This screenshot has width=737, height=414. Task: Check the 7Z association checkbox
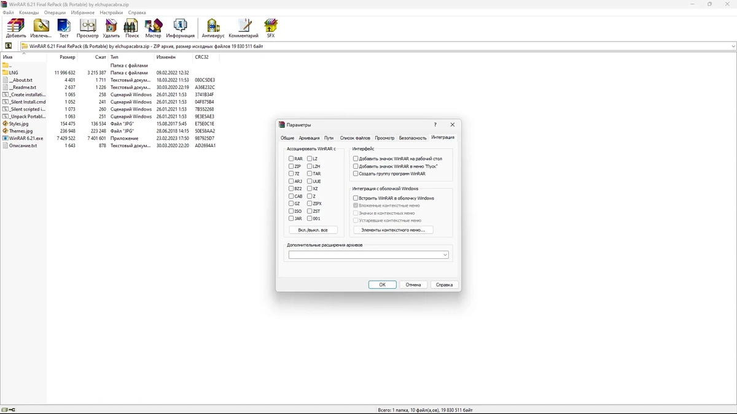(291, 174)
